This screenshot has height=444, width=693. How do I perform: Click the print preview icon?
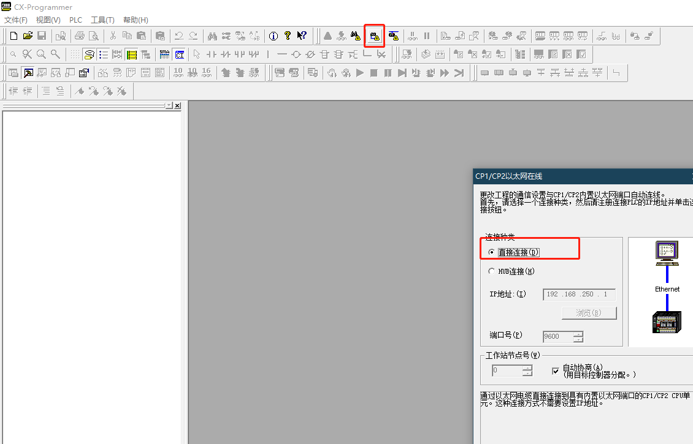[x=94, y=36]
